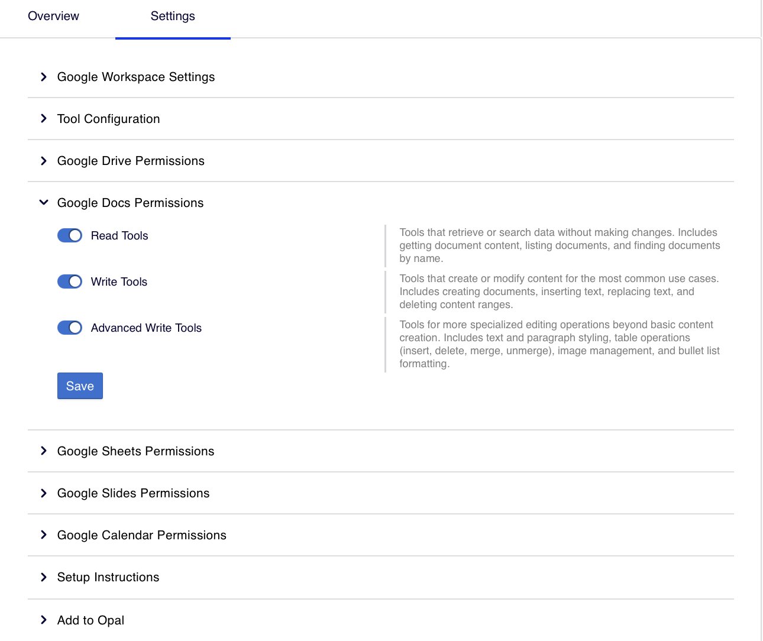The image size is (763, 641).
Task: Click the Advanced Write Tools label
Action: [x=146, y=328]
